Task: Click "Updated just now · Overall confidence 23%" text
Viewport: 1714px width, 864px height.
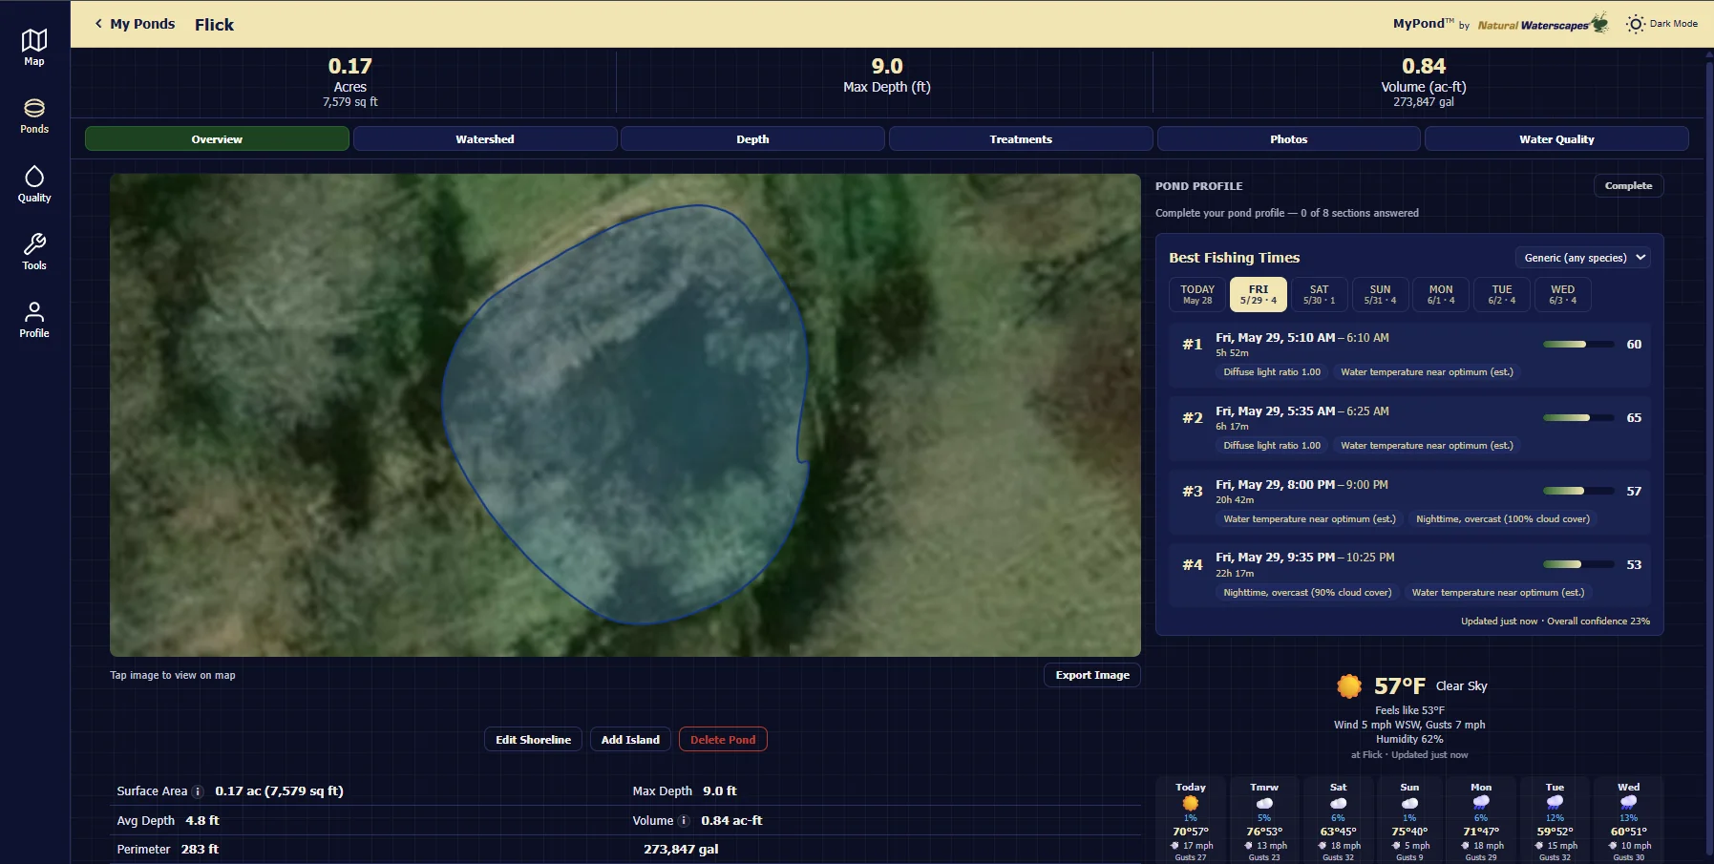Action: [x=1555, y=622]
